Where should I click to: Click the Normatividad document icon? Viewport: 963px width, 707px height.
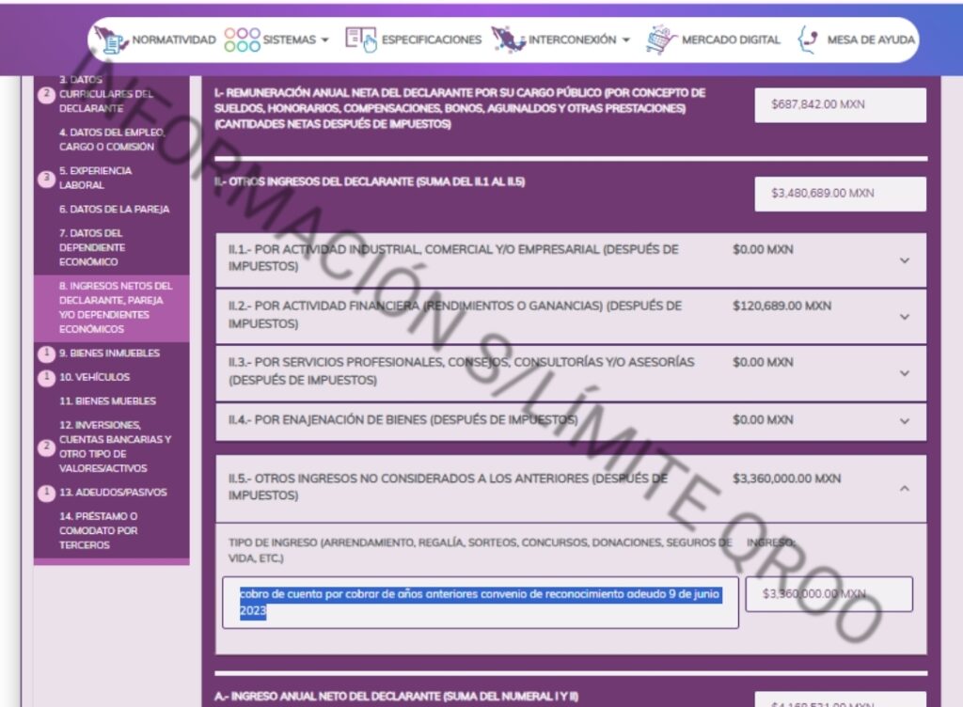[114, 40]
